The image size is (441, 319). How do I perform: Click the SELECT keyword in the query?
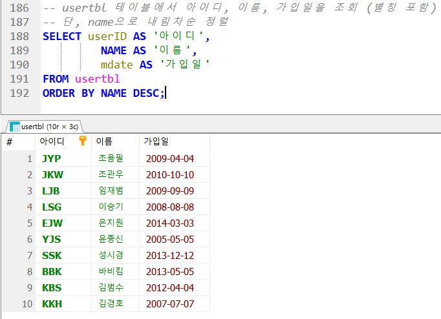pyautogui.click(x=62, y=36)
